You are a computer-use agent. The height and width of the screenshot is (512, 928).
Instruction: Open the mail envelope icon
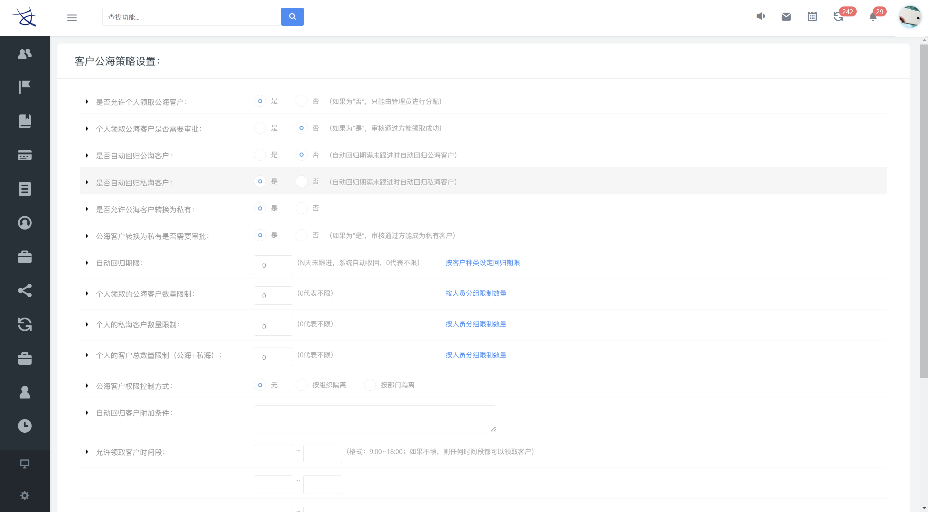[x=786, y=16]
